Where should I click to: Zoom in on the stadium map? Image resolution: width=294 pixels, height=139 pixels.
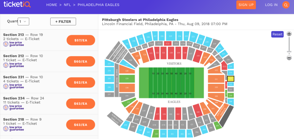(x=289, y=34)
